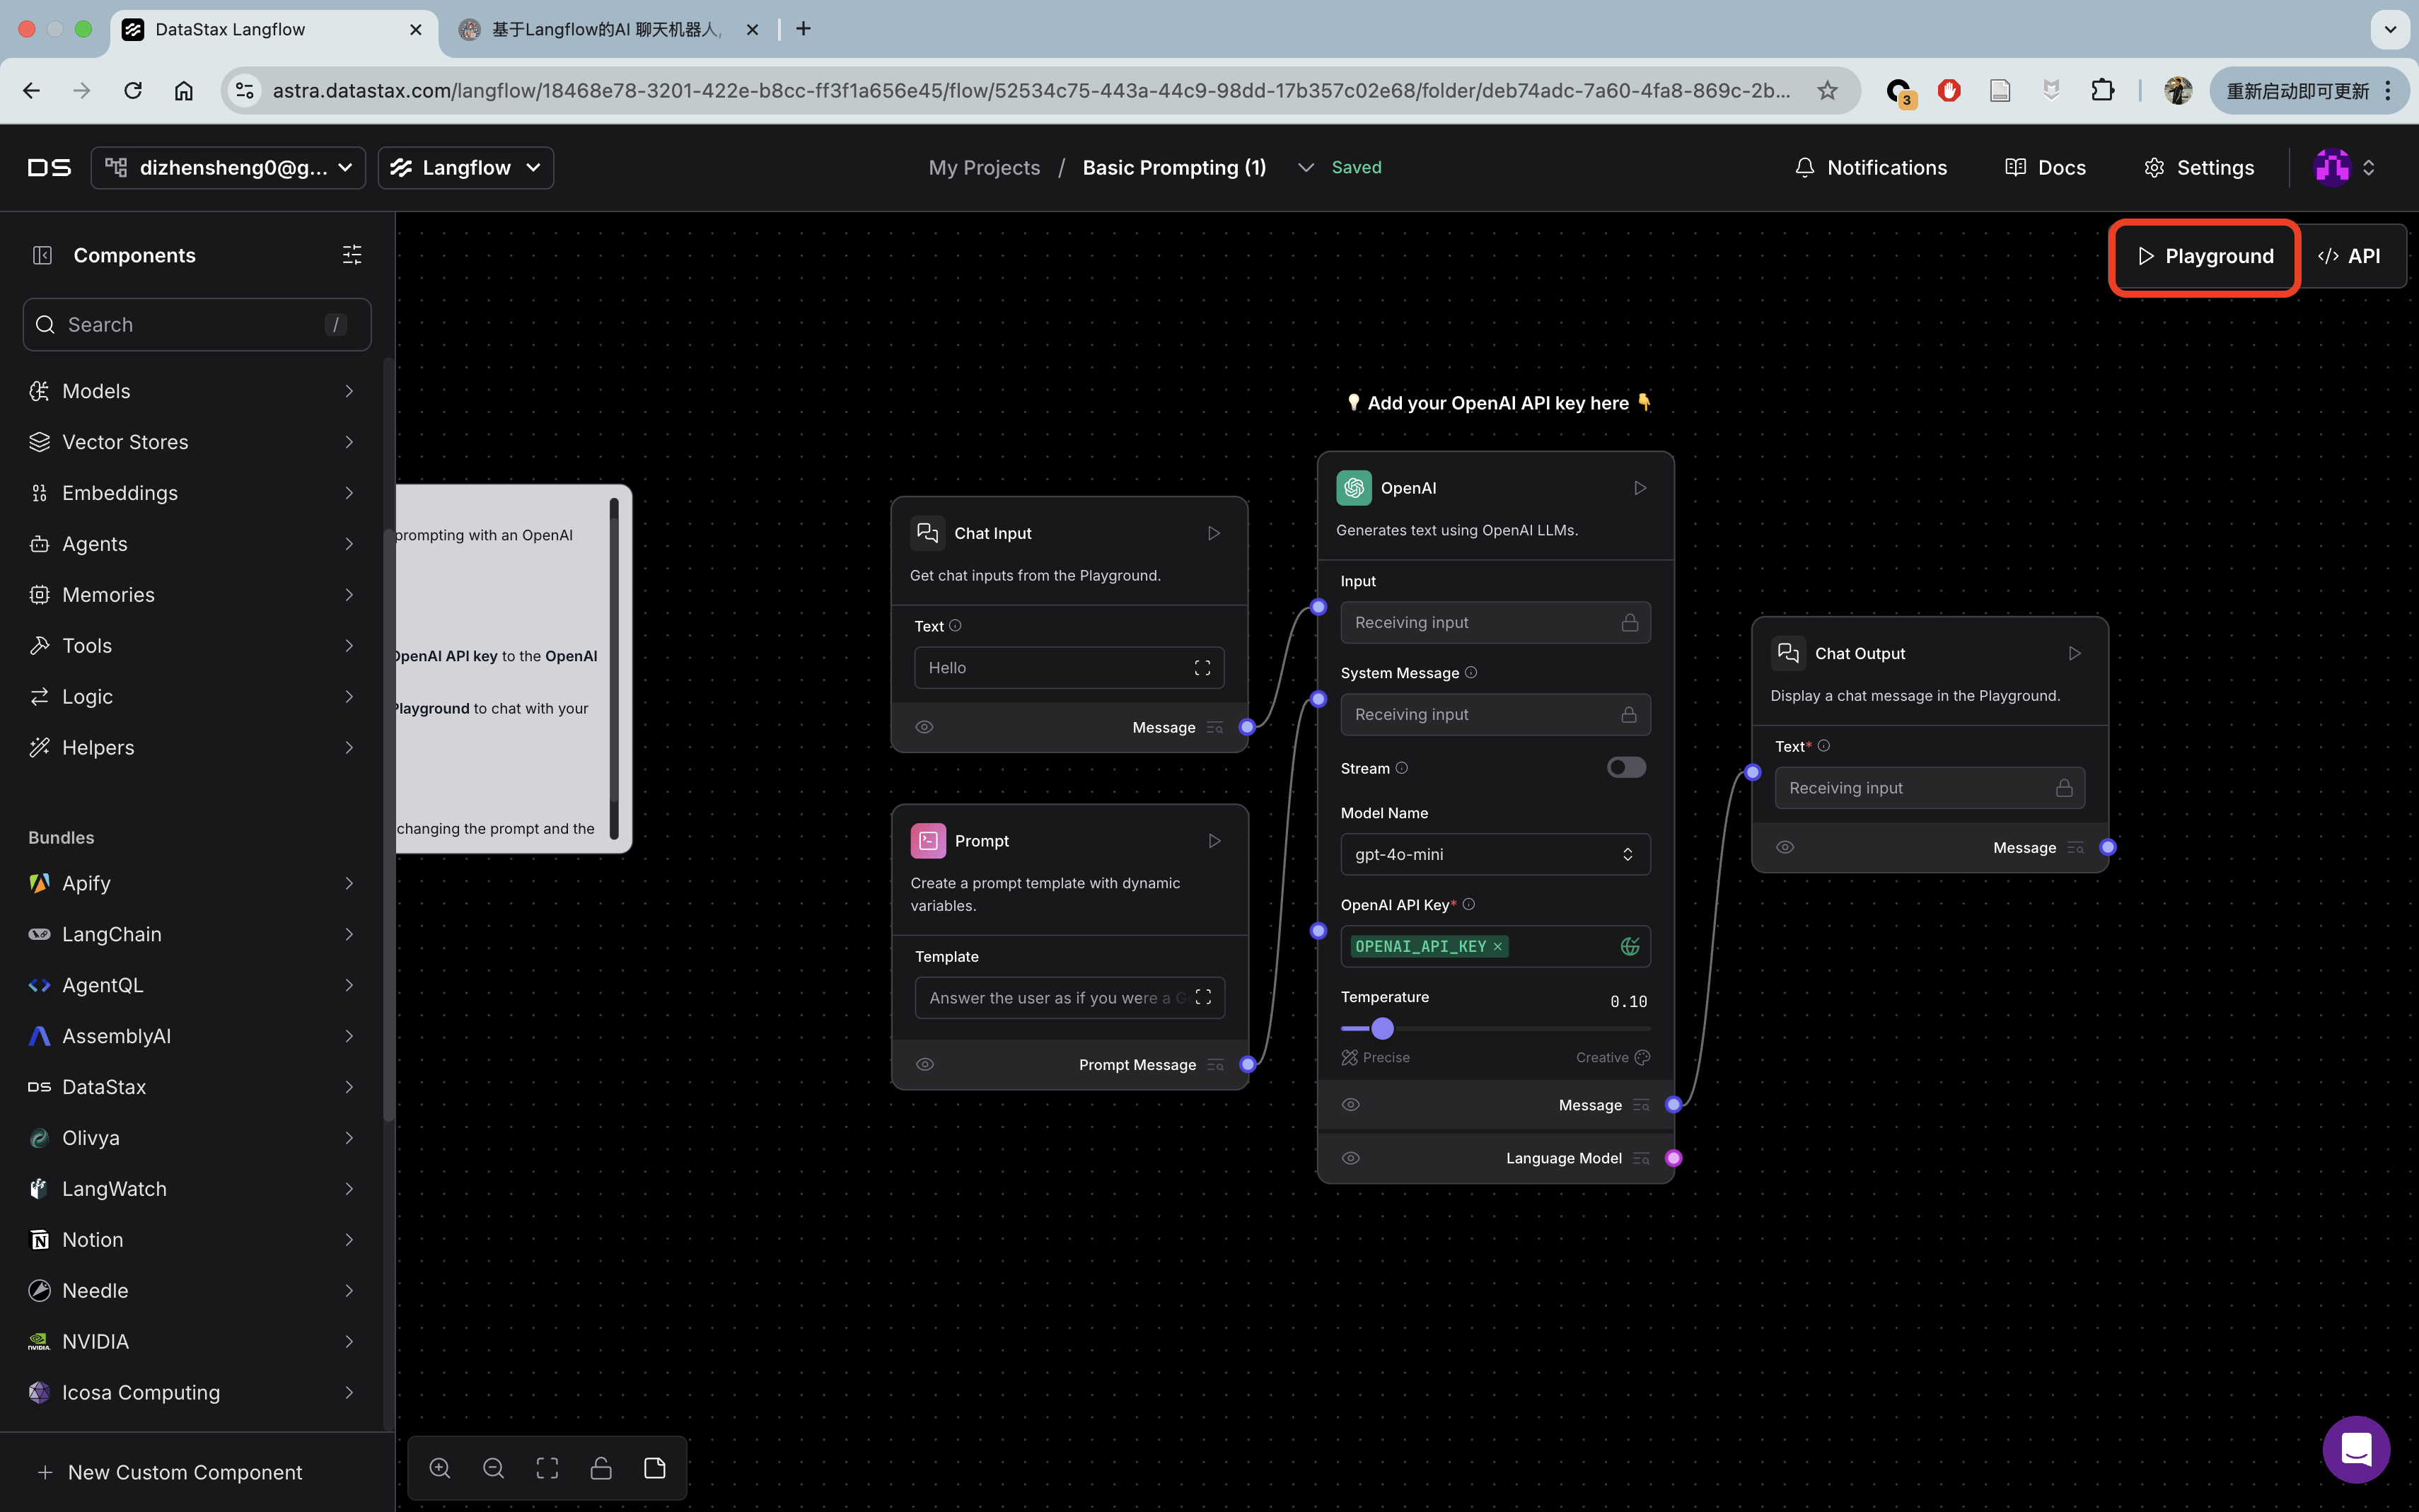Open the support chat bubble icon
The image size is (2419, 1512).
click(2356, 1449)
